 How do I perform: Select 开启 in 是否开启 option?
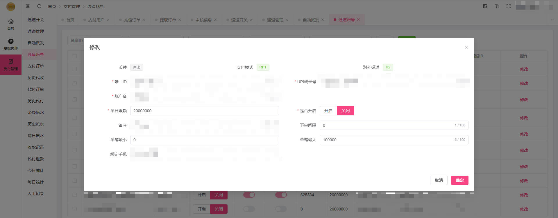(328, 111)
